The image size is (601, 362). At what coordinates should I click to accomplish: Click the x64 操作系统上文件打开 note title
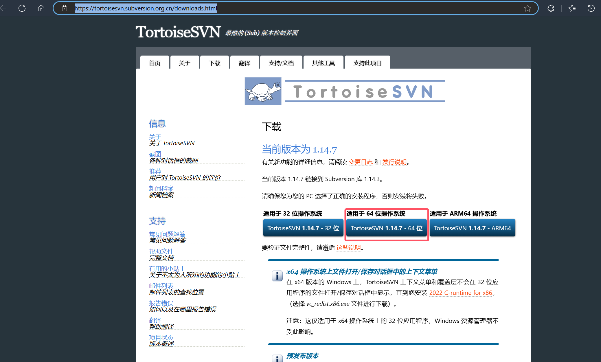[362, 272]
